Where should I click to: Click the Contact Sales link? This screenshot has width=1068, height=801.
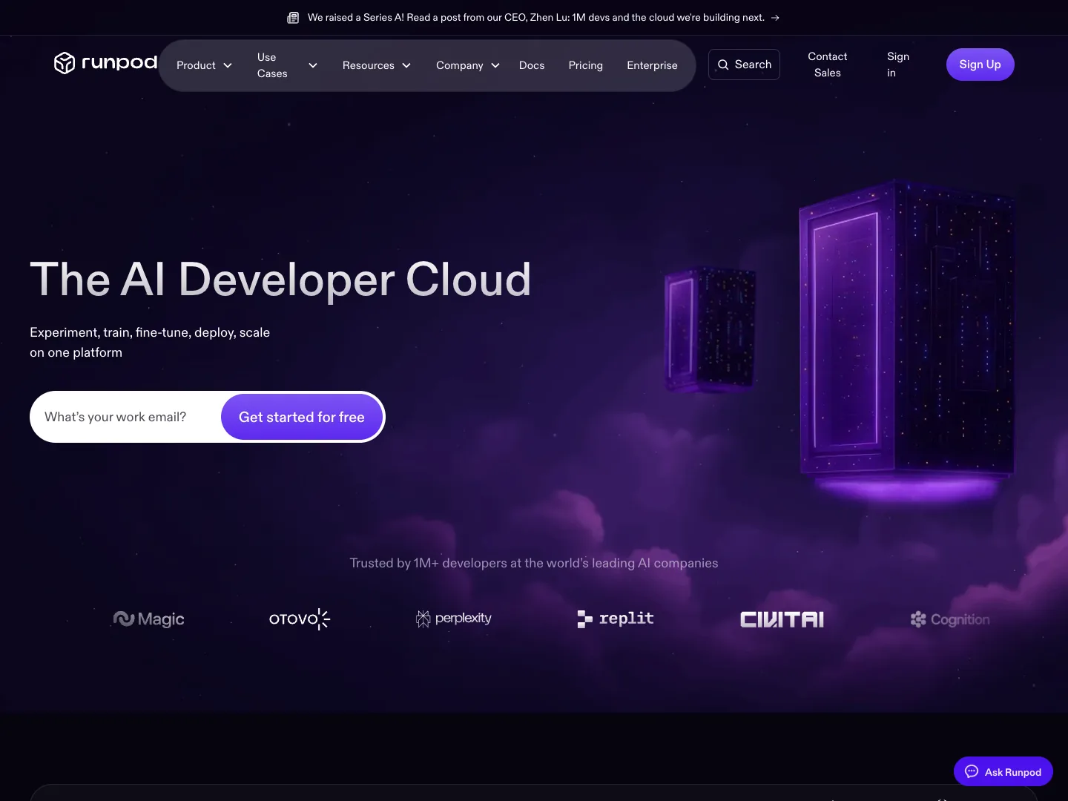(x=828, y=65)
